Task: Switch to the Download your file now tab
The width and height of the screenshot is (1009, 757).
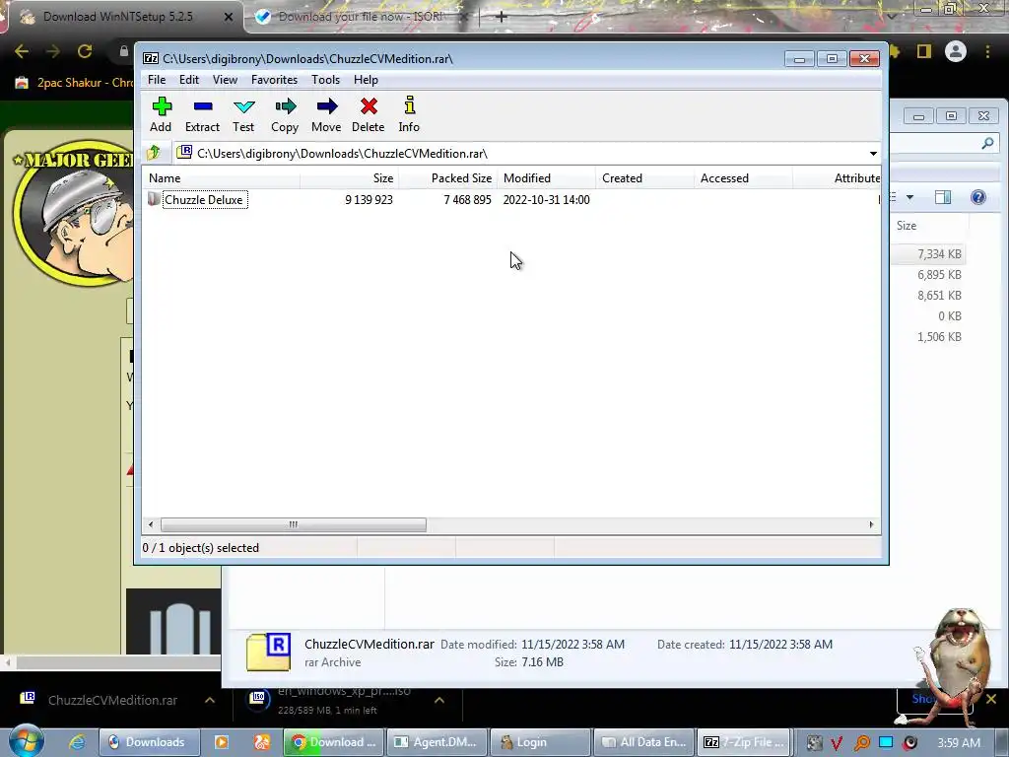Action: coord(361,17)
